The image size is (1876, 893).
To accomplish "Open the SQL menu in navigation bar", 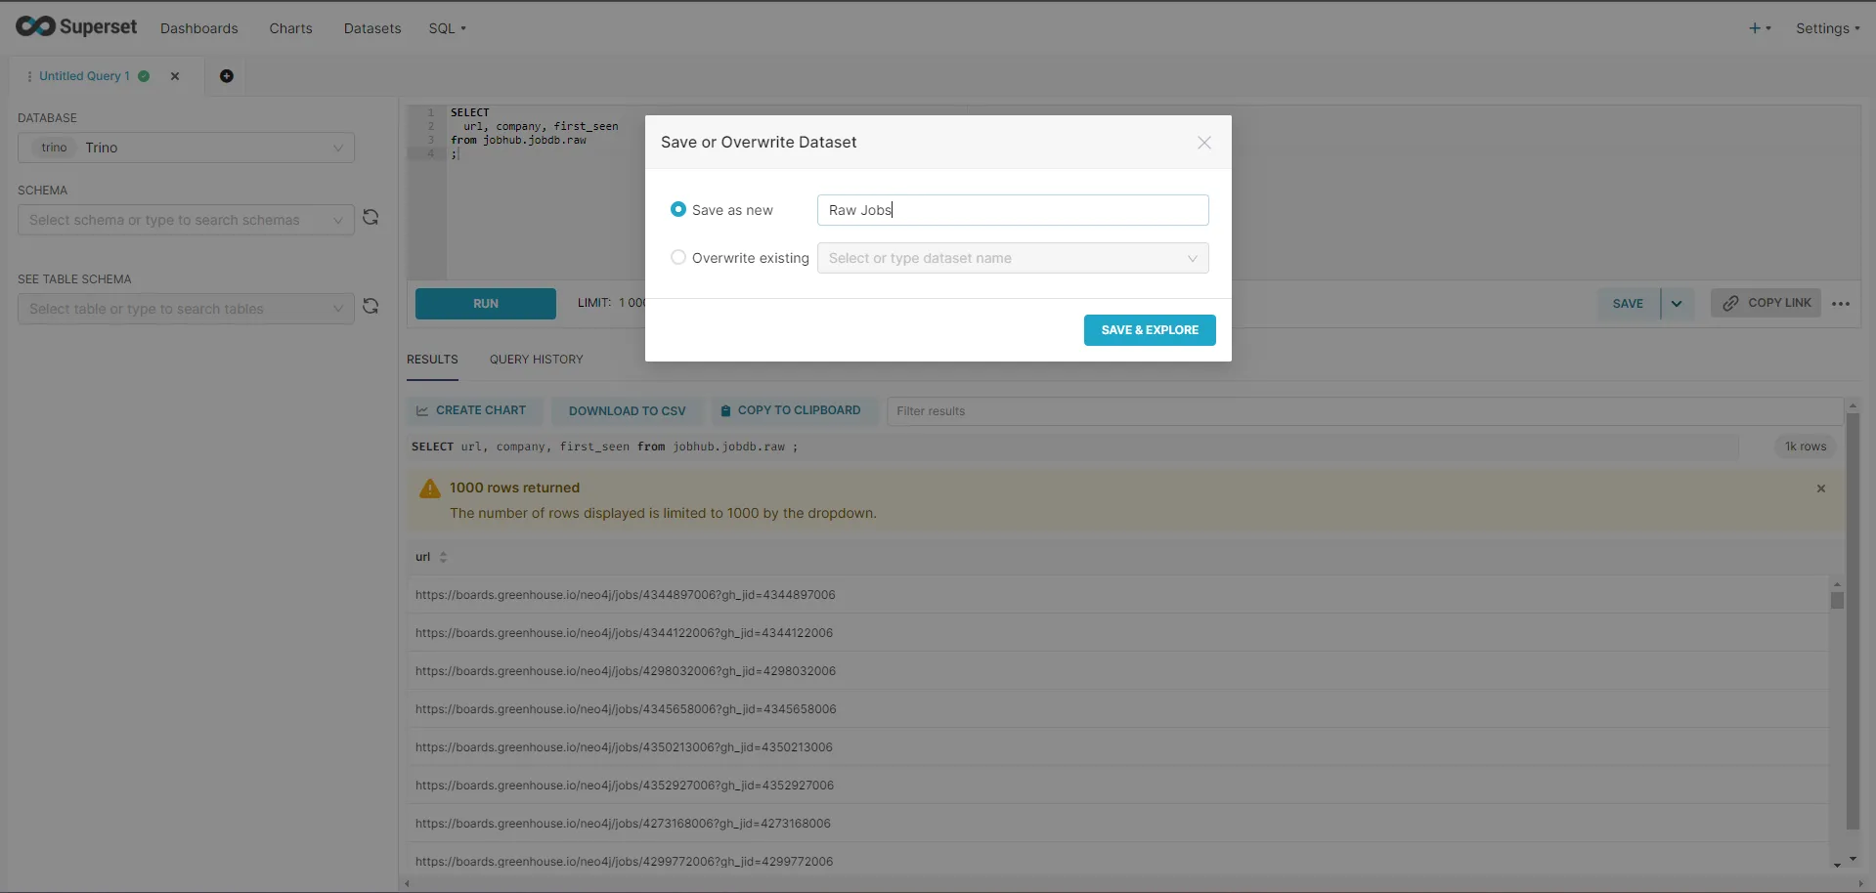I will click(447, 28).
